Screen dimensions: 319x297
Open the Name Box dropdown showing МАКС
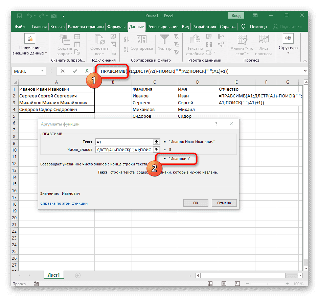click(42, 71)
